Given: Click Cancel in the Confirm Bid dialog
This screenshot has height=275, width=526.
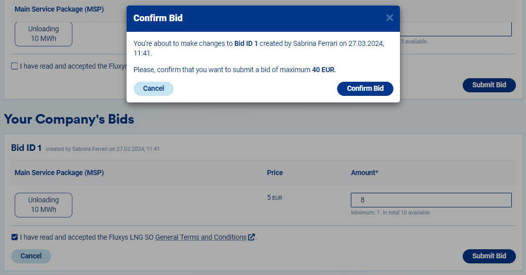Looking at the screenshot, I should click(153, 89).
